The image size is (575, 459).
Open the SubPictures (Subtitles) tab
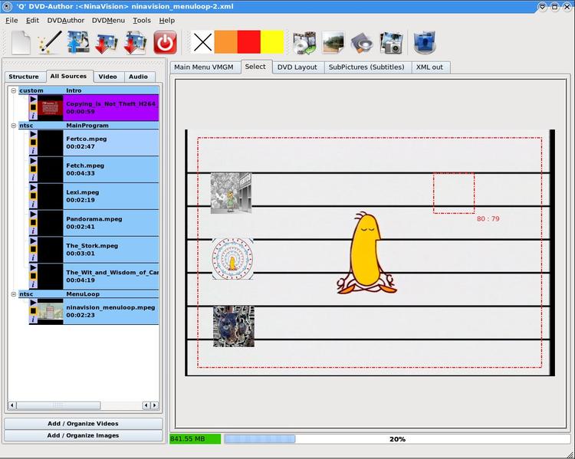click(366, 67)
